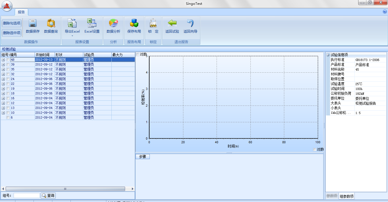Click the 材料名称 value 45
Screen dimensions: 388x202
pyautogui.click(x=371, y=70)
